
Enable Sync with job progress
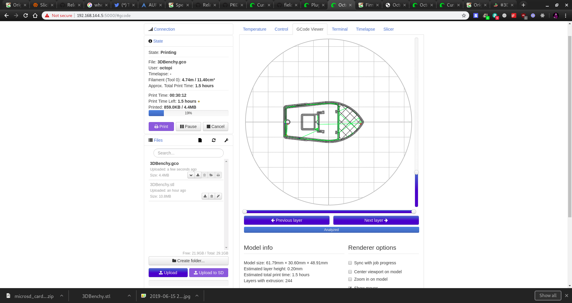350,263
